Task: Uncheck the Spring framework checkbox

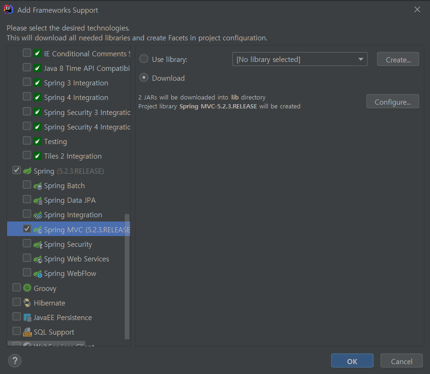Action: coord(16,170)
